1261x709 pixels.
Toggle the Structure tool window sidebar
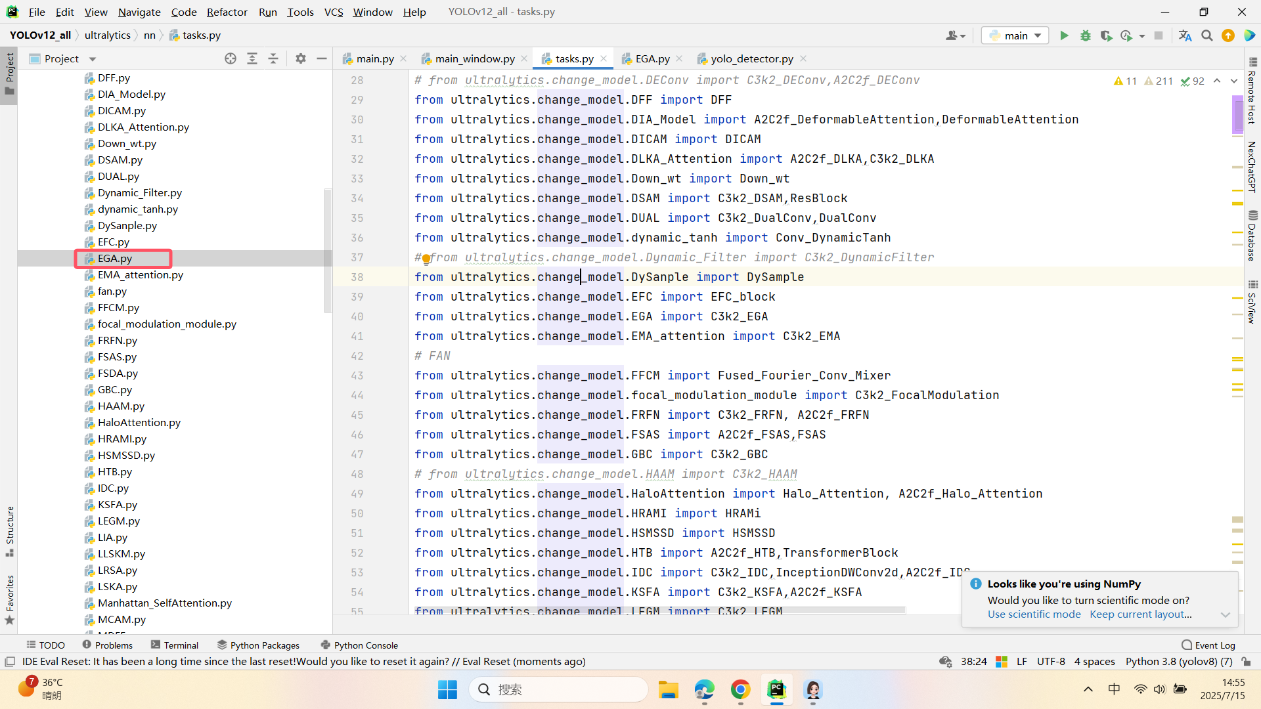click(9, 530)
